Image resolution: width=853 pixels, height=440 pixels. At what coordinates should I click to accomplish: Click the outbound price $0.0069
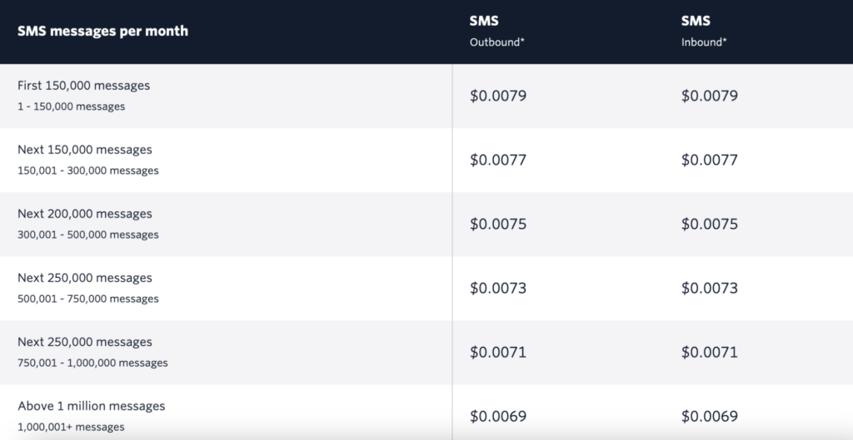pos(498,416)
